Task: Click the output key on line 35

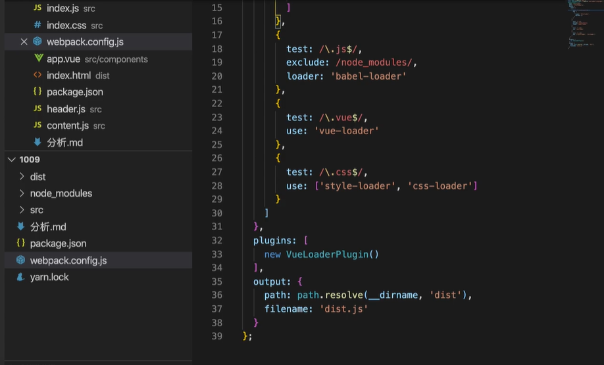Action: (x=269, y=282)
